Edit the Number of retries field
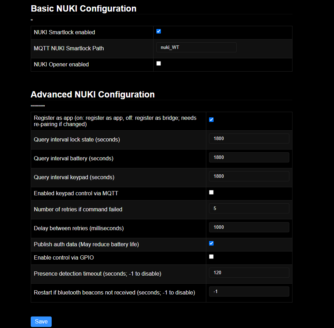Viewport: 334px width, 328px height. pos(249,209)
